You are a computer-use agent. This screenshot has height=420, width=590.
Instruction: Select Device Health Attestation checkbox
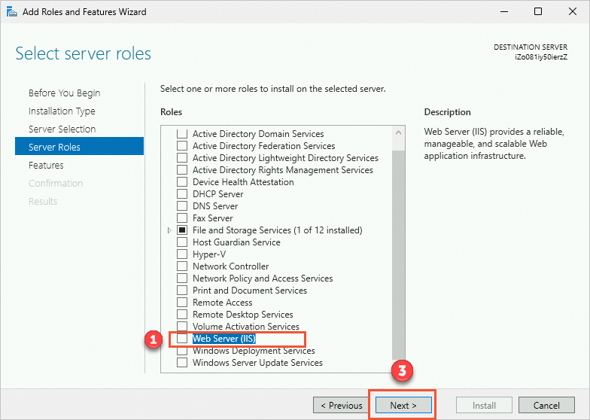(182, 182)
